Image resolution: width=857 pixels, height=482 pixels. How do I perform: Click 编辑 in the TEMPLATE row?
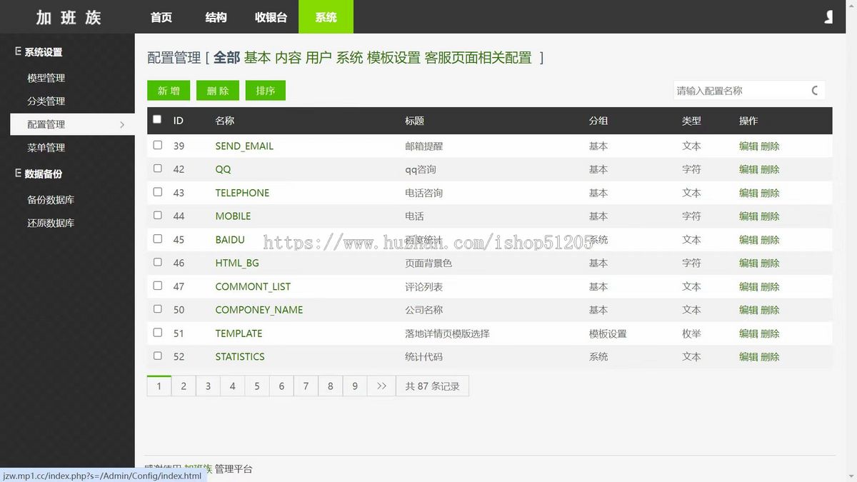click(748, 333)
